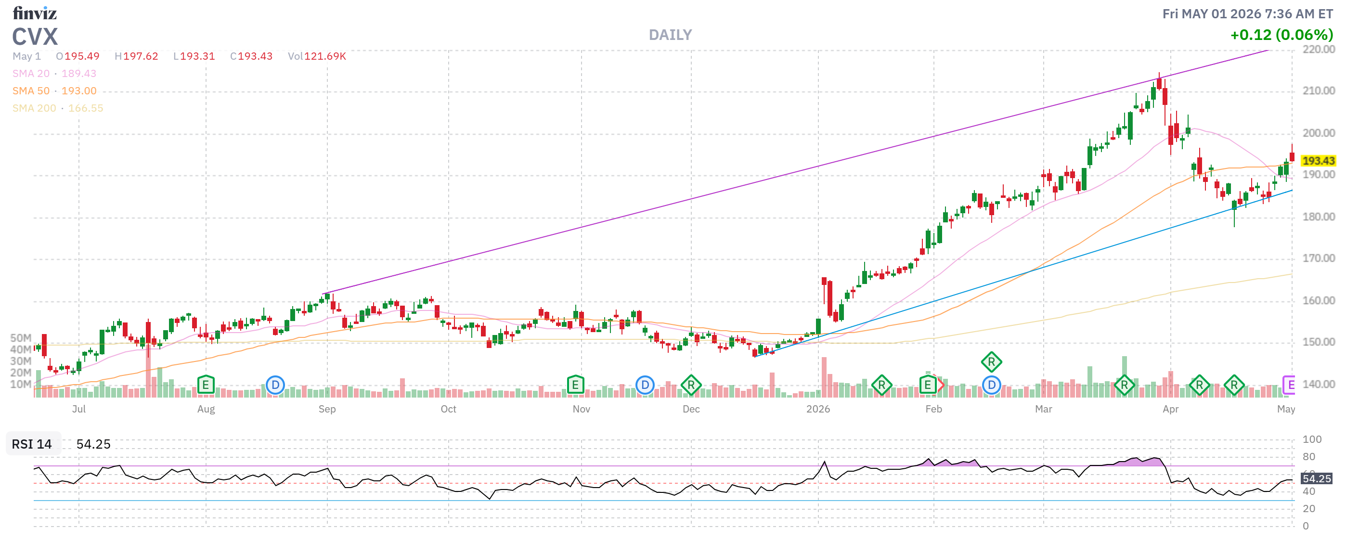Click the 150.00 price axis label

[1318, 342]
